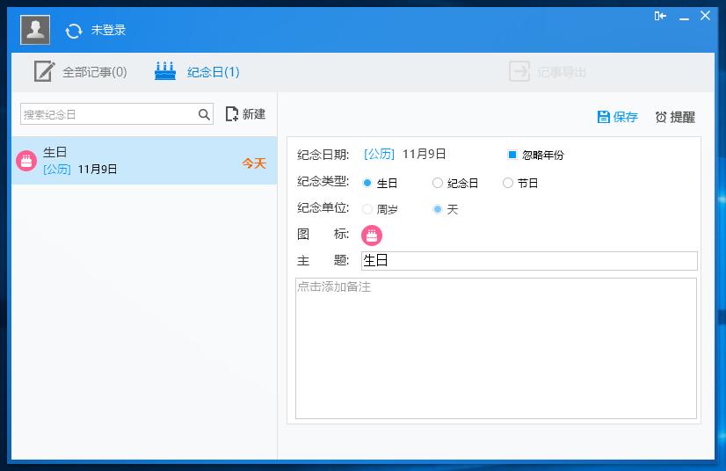Select the 生日 type radio button
Viewport: 726px width, 471px height.
coord(367,183)
